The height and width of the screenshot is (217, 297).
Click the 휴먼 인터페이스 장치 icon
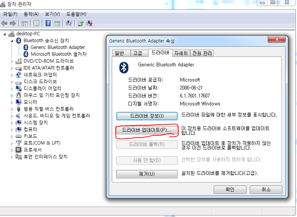19,157
